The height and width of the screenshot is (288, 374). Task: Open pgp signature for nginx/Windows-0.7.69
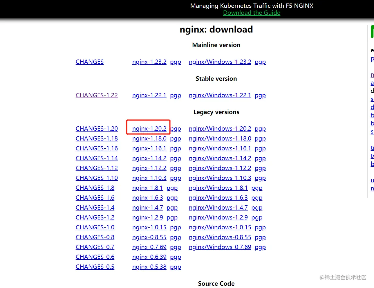260,247
